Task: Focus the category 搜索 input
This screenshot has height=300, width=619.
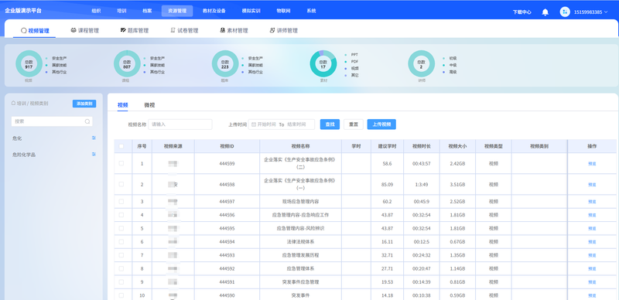Action: [52, 121]
